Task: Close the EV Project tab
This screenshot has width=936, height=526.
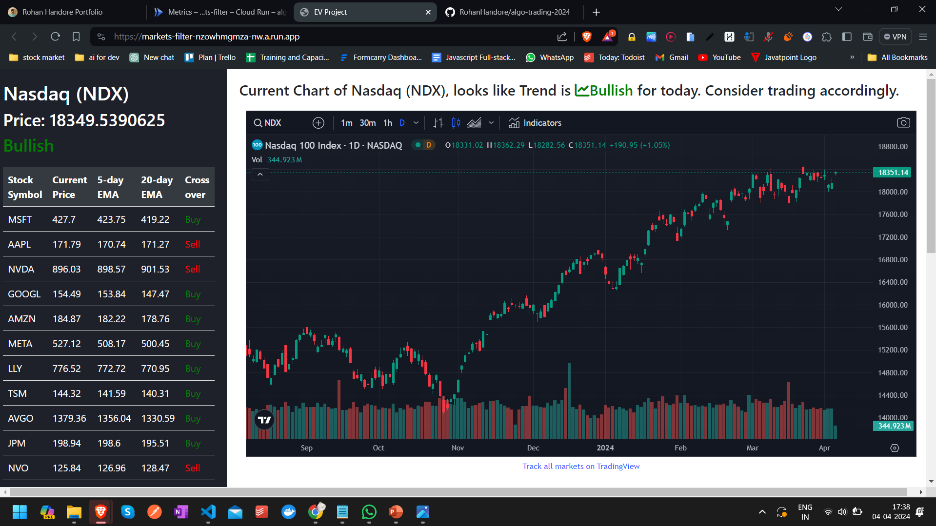Action: pyautogui.click(x=428, y=12)
